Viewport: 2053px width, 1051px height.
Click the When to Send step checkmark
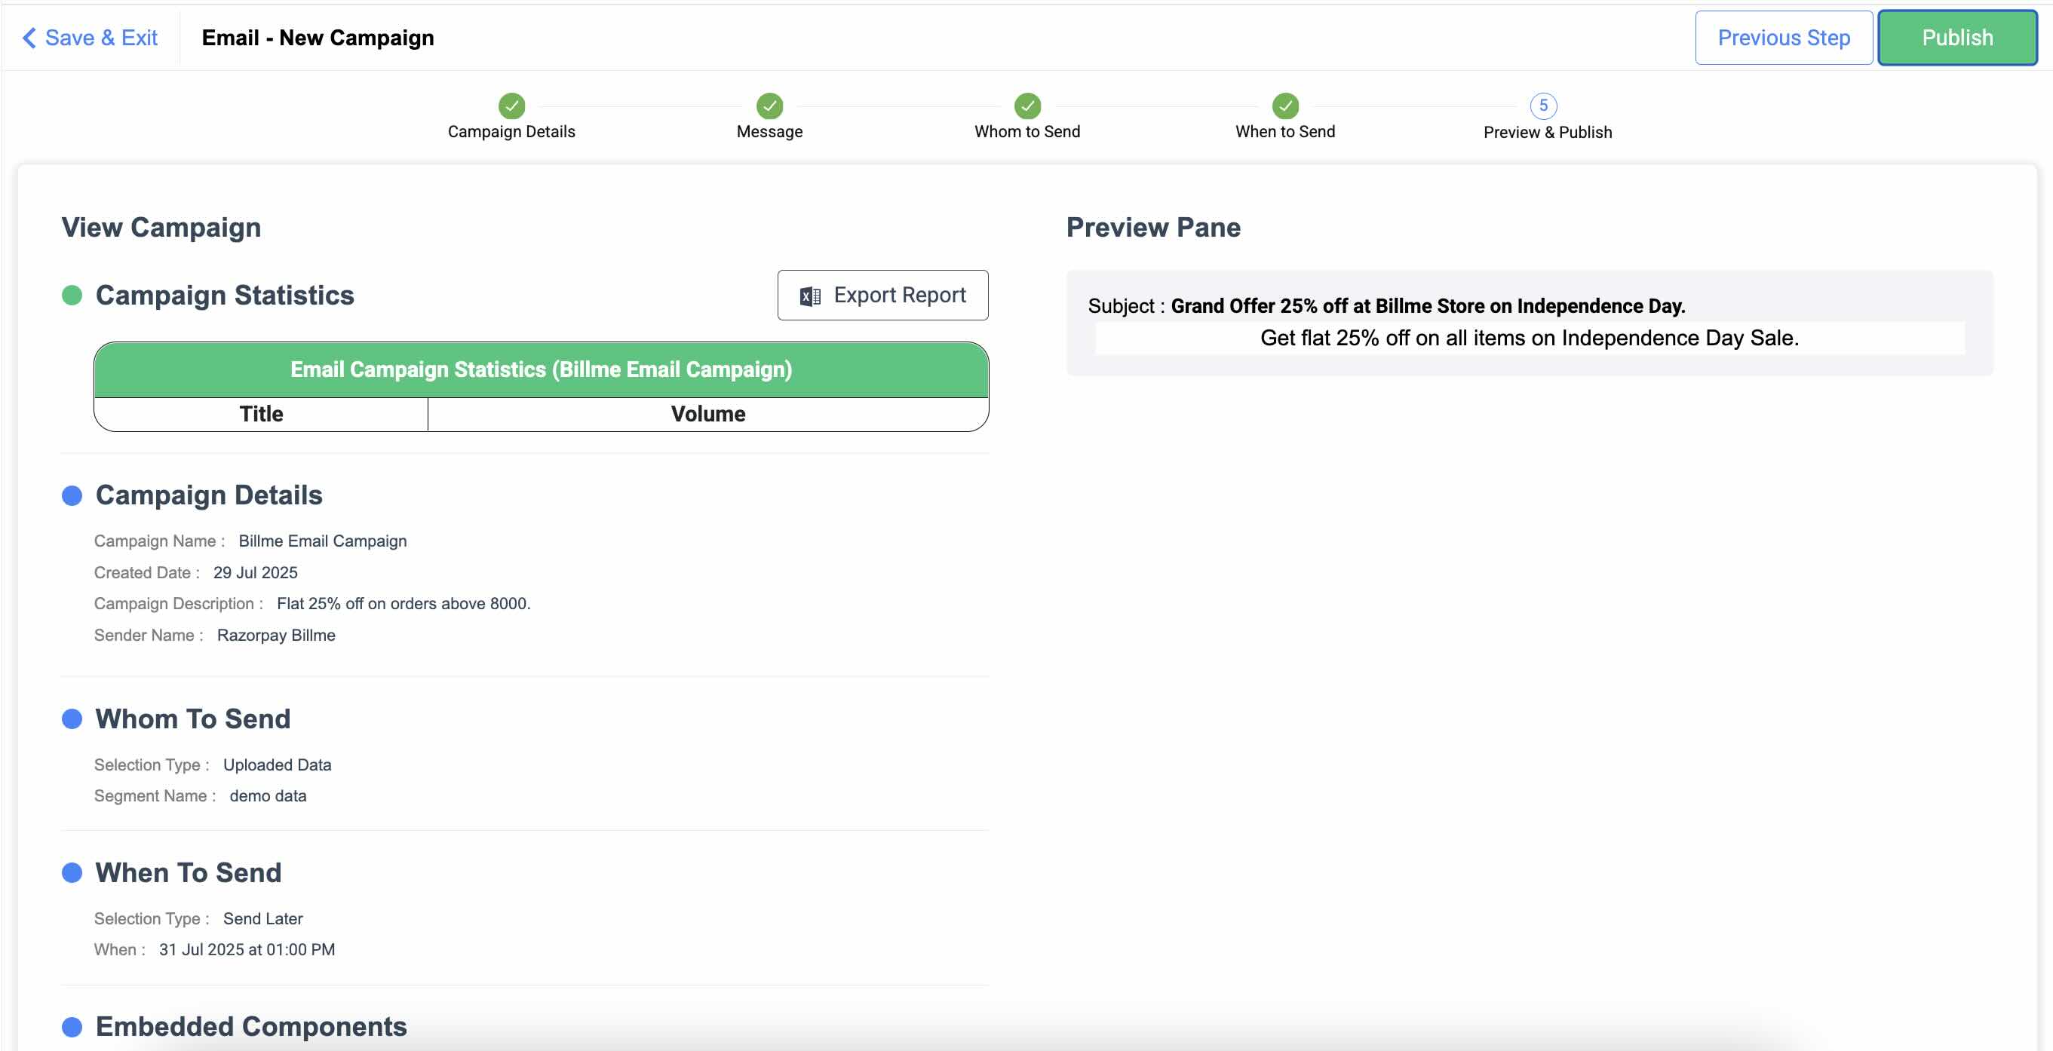pyautogui.click(x=1284, y=106)
